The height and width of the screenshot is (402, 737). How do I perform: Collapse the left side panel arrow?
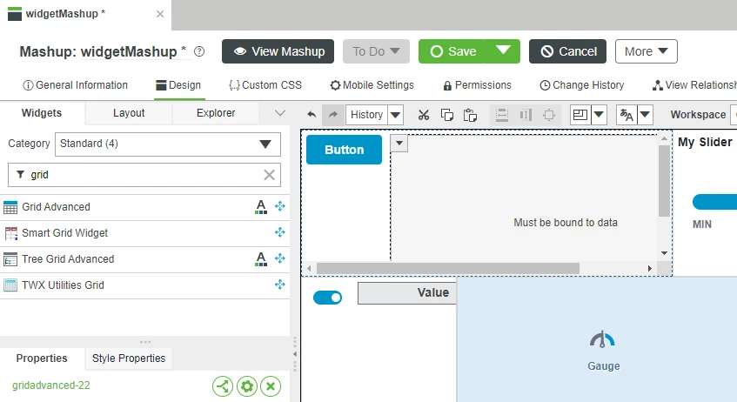(295, 354)
